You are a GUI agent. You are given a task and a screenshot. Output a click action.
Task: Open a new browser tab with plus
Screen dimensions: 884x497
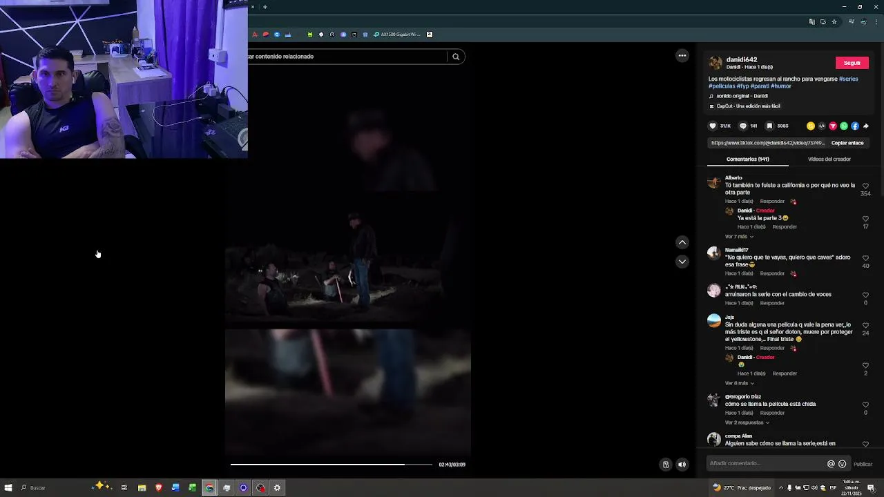point(265,7)
